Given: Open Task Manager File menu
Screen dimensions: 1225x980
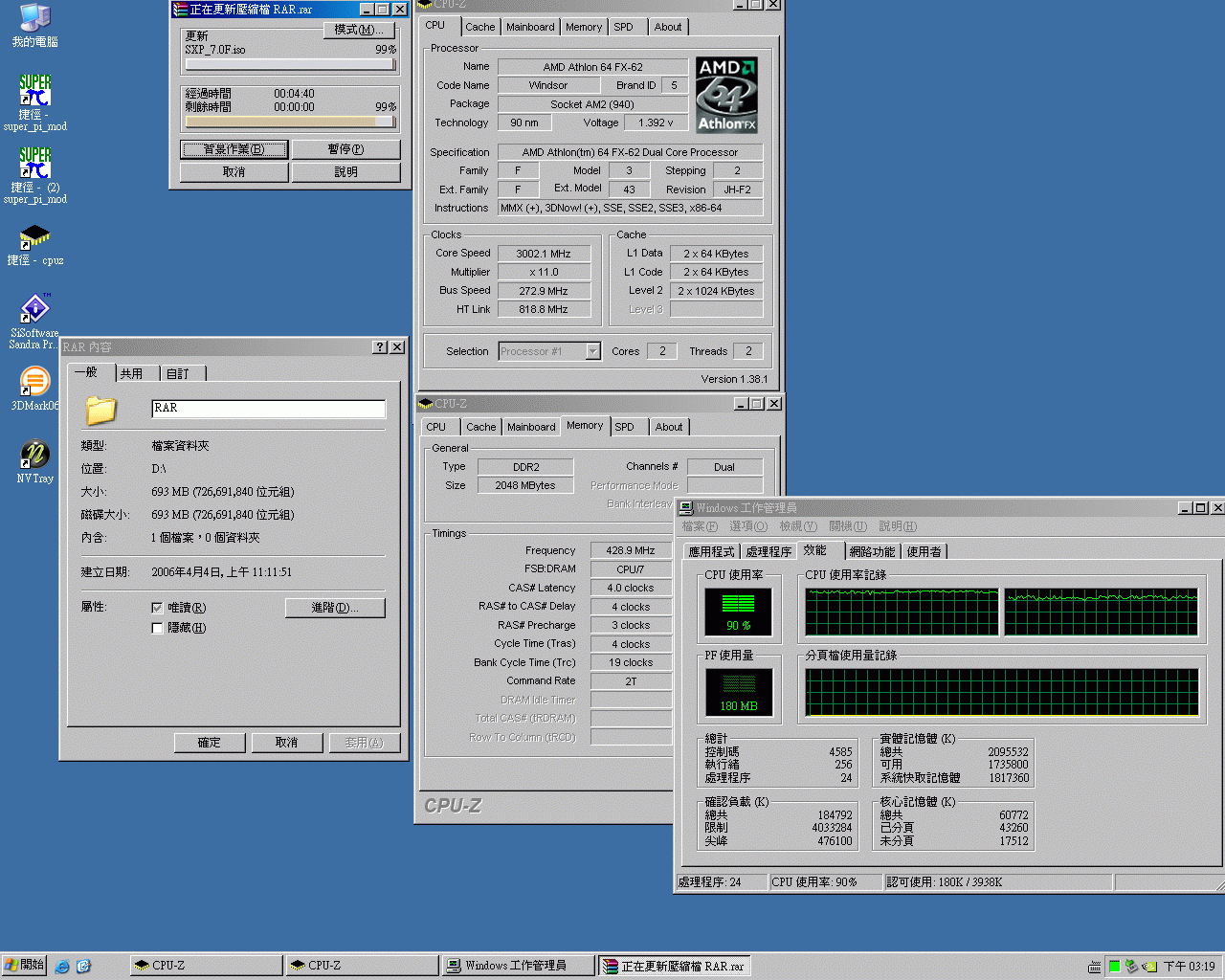Looking at the screenshot, I should pos(699,526).
